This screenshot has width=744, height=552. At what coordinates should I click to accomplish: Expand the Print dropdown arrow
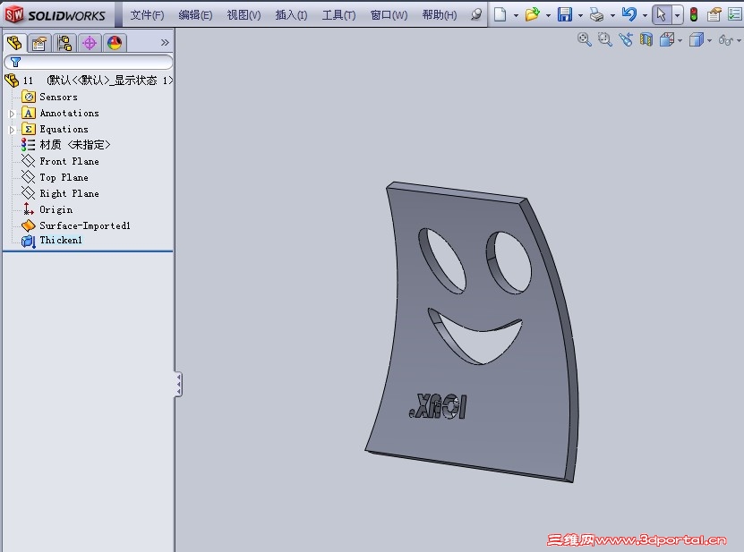(x=612, y=15)
